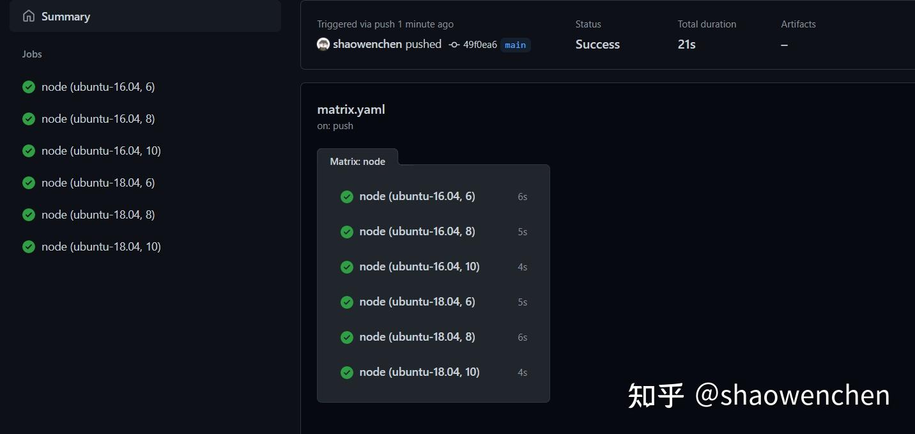Open the main branch label
The height and width of the screenshot is (434, 915).
coord(515,45)
